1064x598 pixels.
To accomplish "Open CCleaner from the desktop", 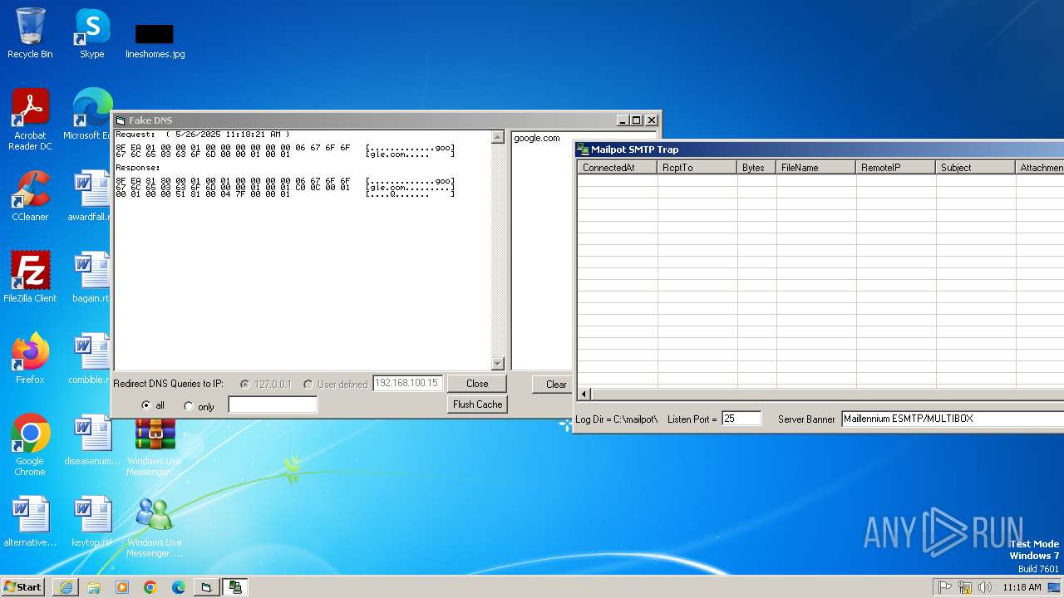I will pyautogui.click(x=30, y=196).
